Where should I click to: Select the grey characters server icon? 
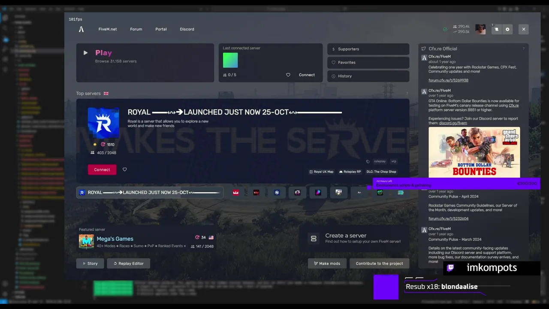[338, 193]
